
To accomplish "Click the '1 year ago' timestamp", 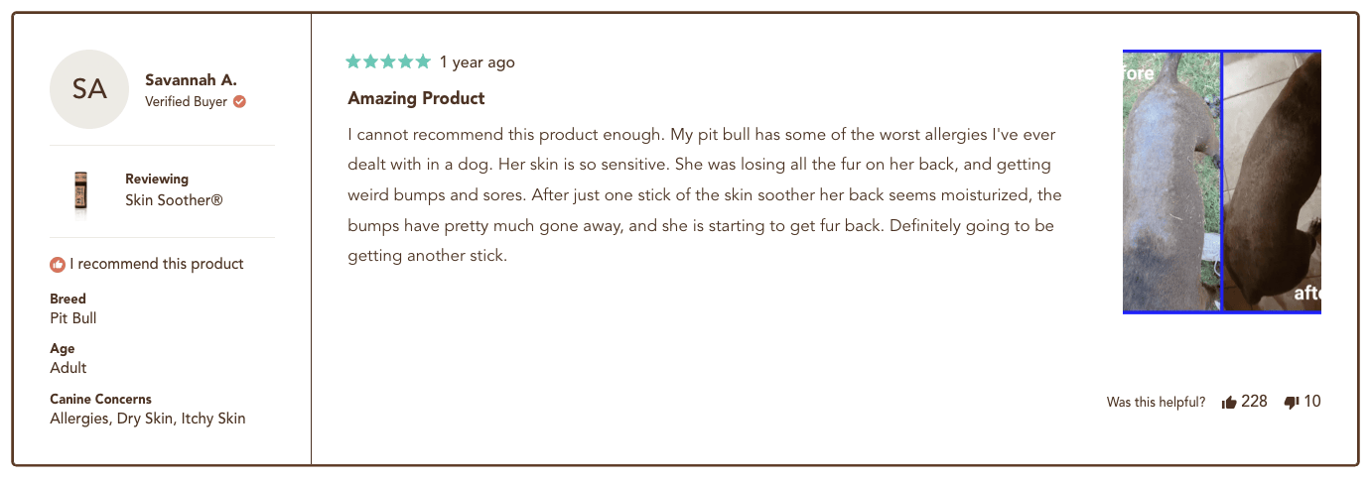I will (478, 62).
